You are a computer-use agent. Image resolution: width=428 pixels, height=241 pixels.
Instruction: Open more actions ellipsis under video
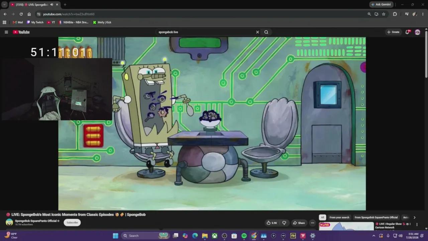[313, 223]
